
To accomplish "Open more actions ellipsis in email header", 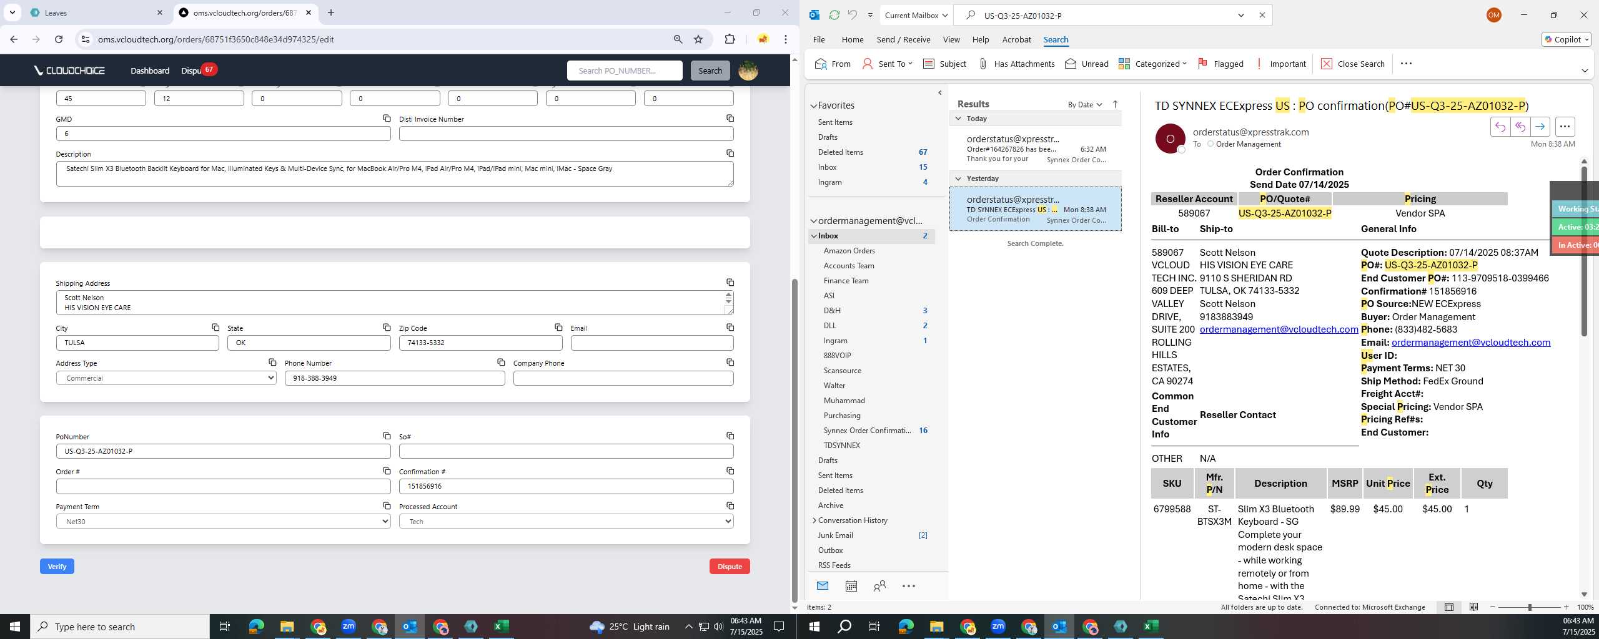I will 1565,127.
